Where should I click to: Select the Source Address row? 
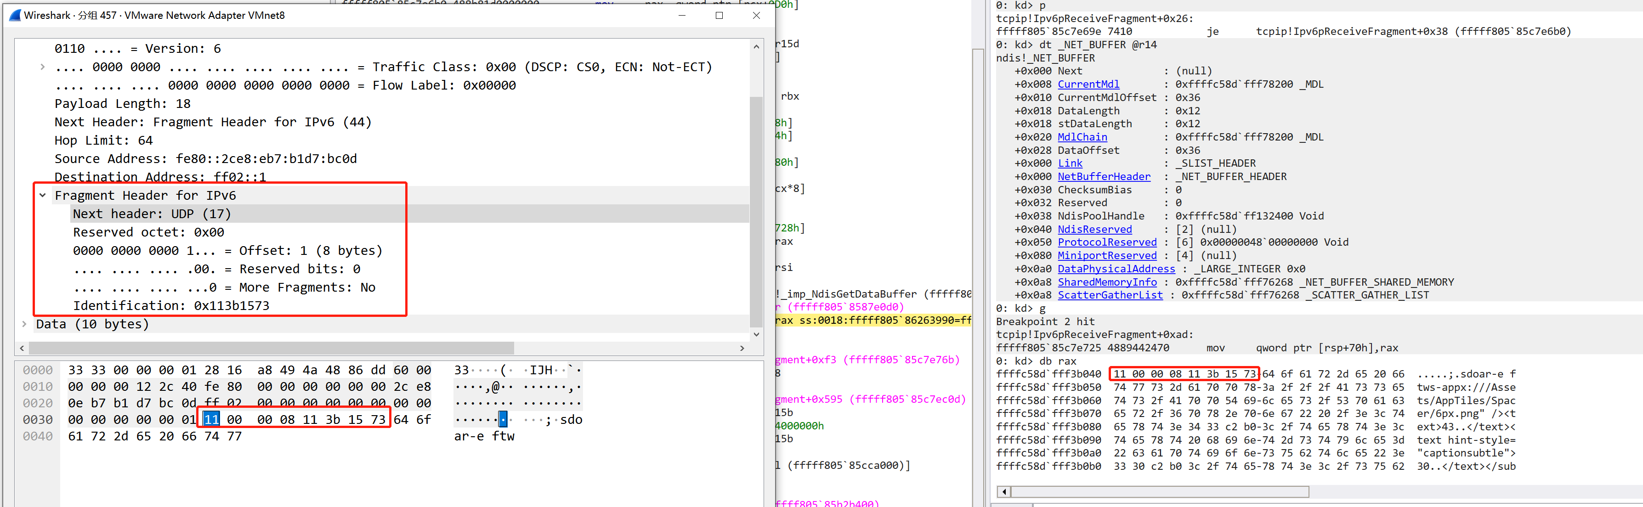tap(383, 159)
